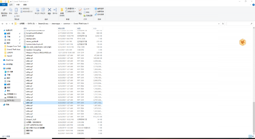Go to DATA (E:) in breadcrumb
The height and width of the screenshot is (139, 255).
tap(31, 24)
